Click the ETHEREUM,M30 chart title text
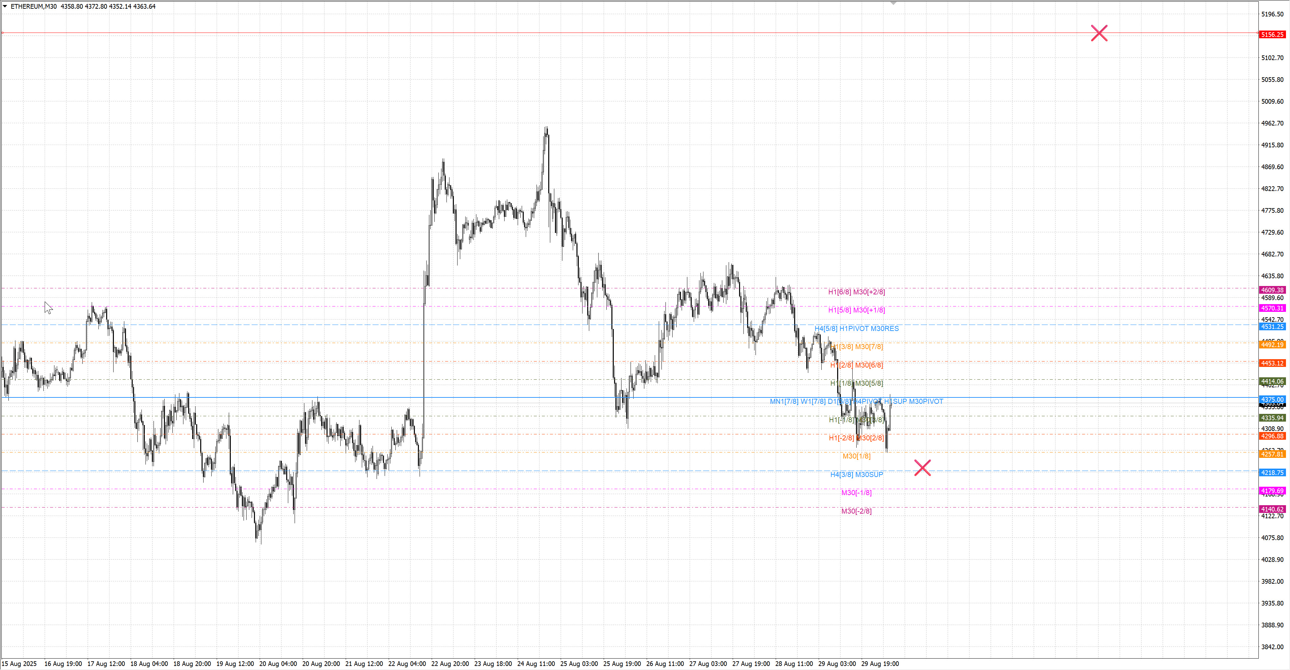The width and height of the screenshot is (1290, 670). point(34,6)
